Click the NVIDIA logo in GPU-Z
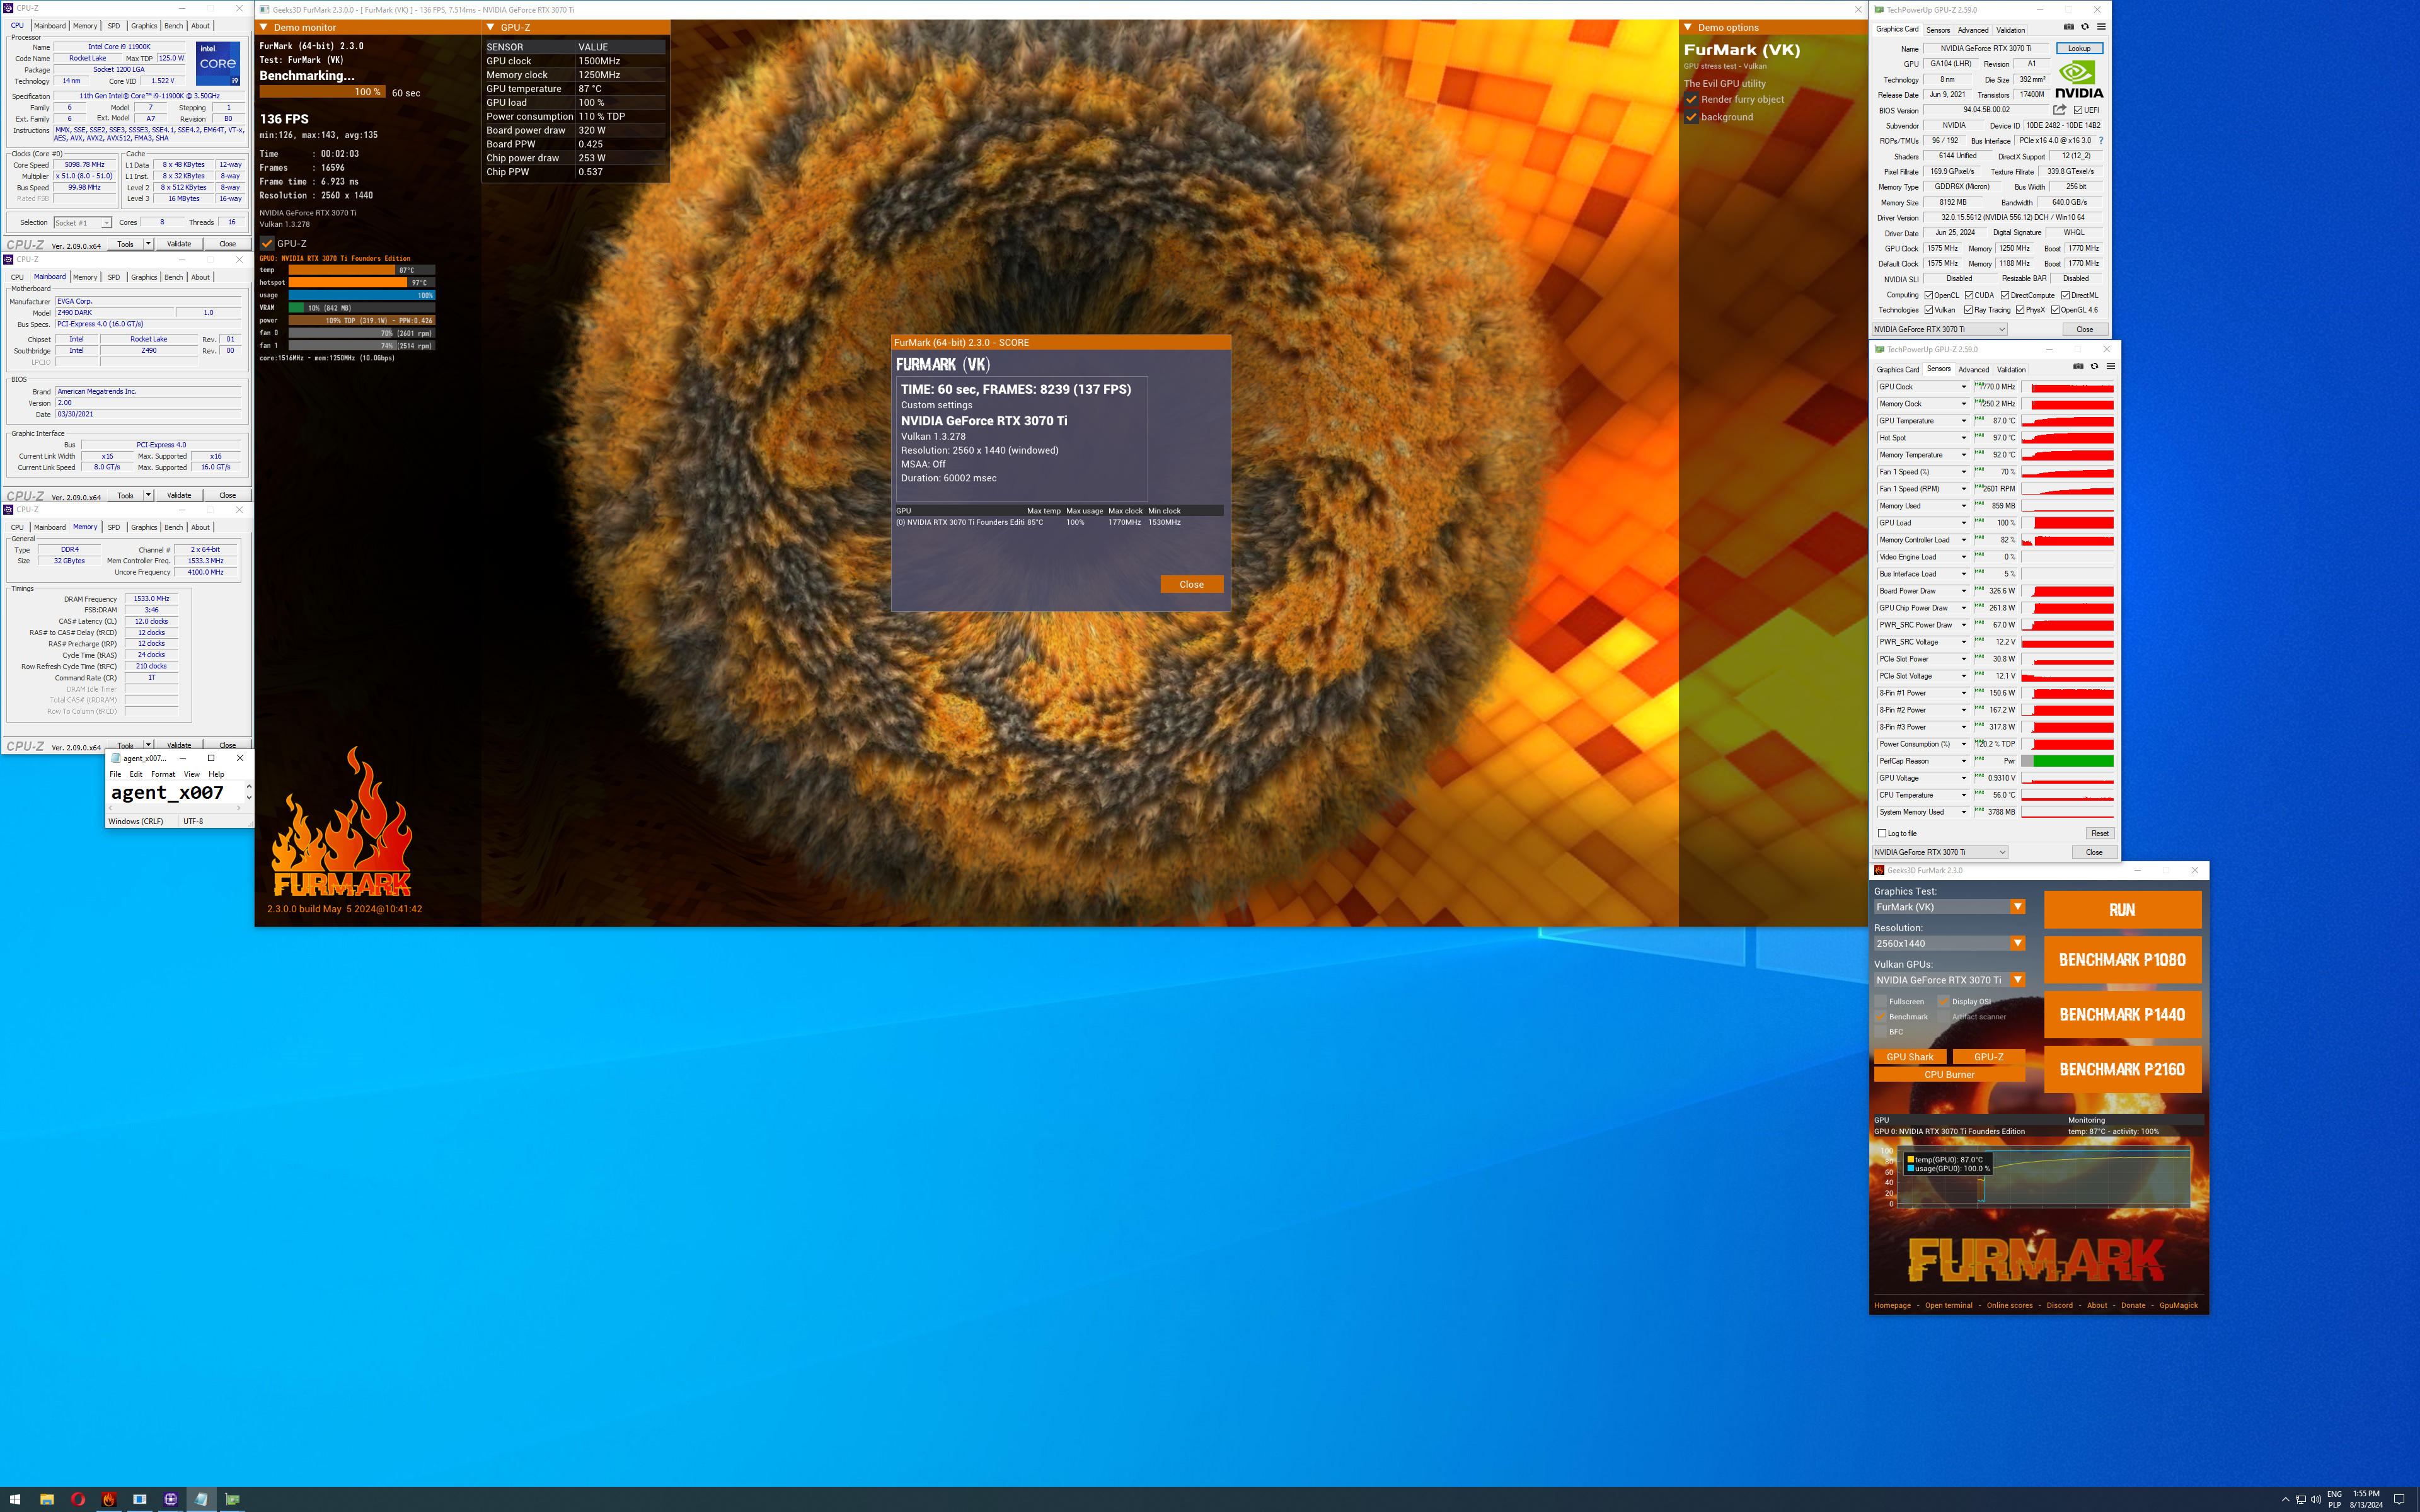 tap(2078, 79)
